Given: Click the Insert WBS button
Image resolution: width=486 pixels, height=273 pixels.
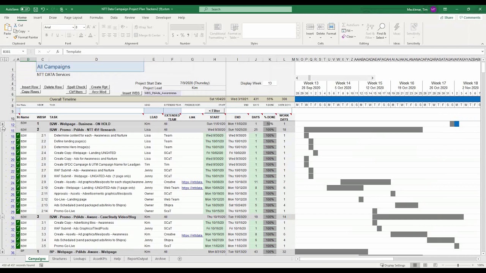Looking at the screenshot, I should pyautogui.click(x=131, y=93).
